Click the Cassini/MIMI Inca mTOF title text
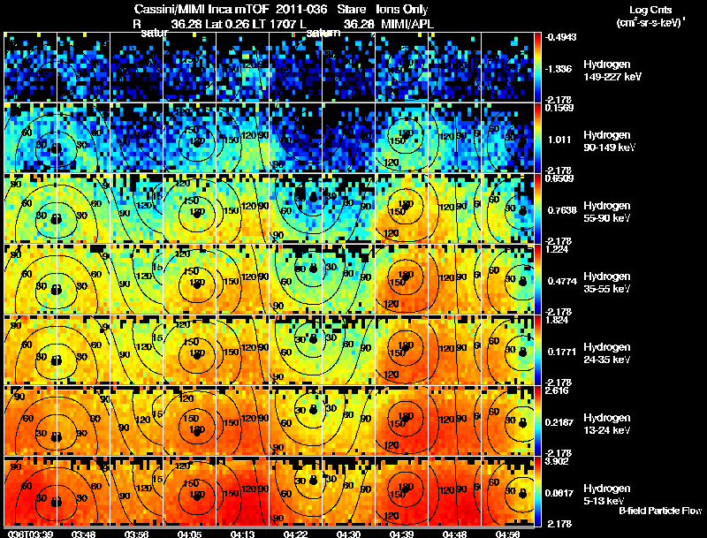 coord(201,9)
